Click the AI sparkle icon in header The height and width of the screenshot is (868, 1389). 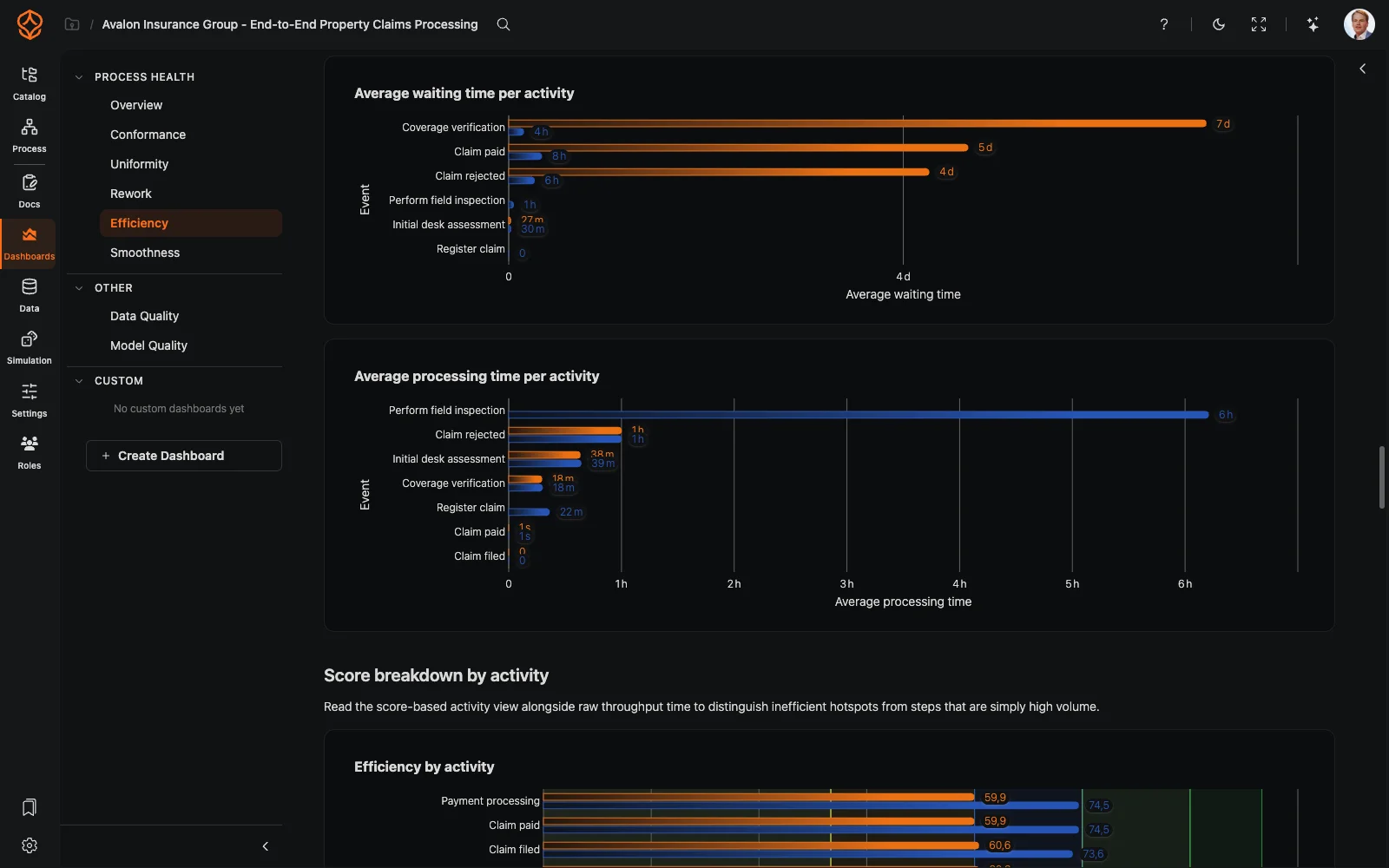[x=1313, y=24]
